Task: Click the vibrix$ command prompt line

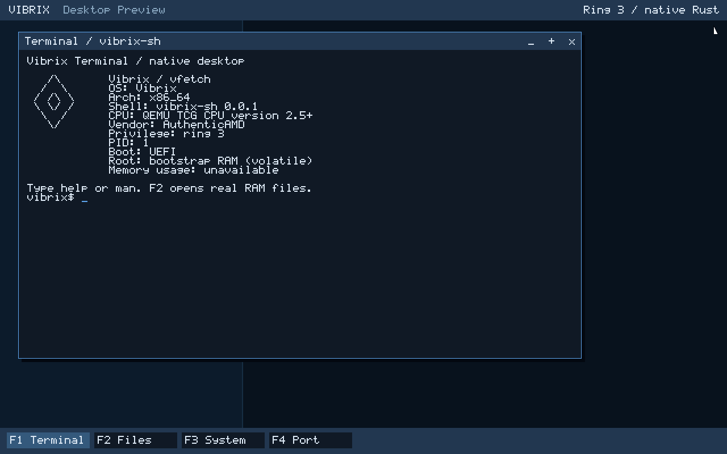Action: point(57,197)
